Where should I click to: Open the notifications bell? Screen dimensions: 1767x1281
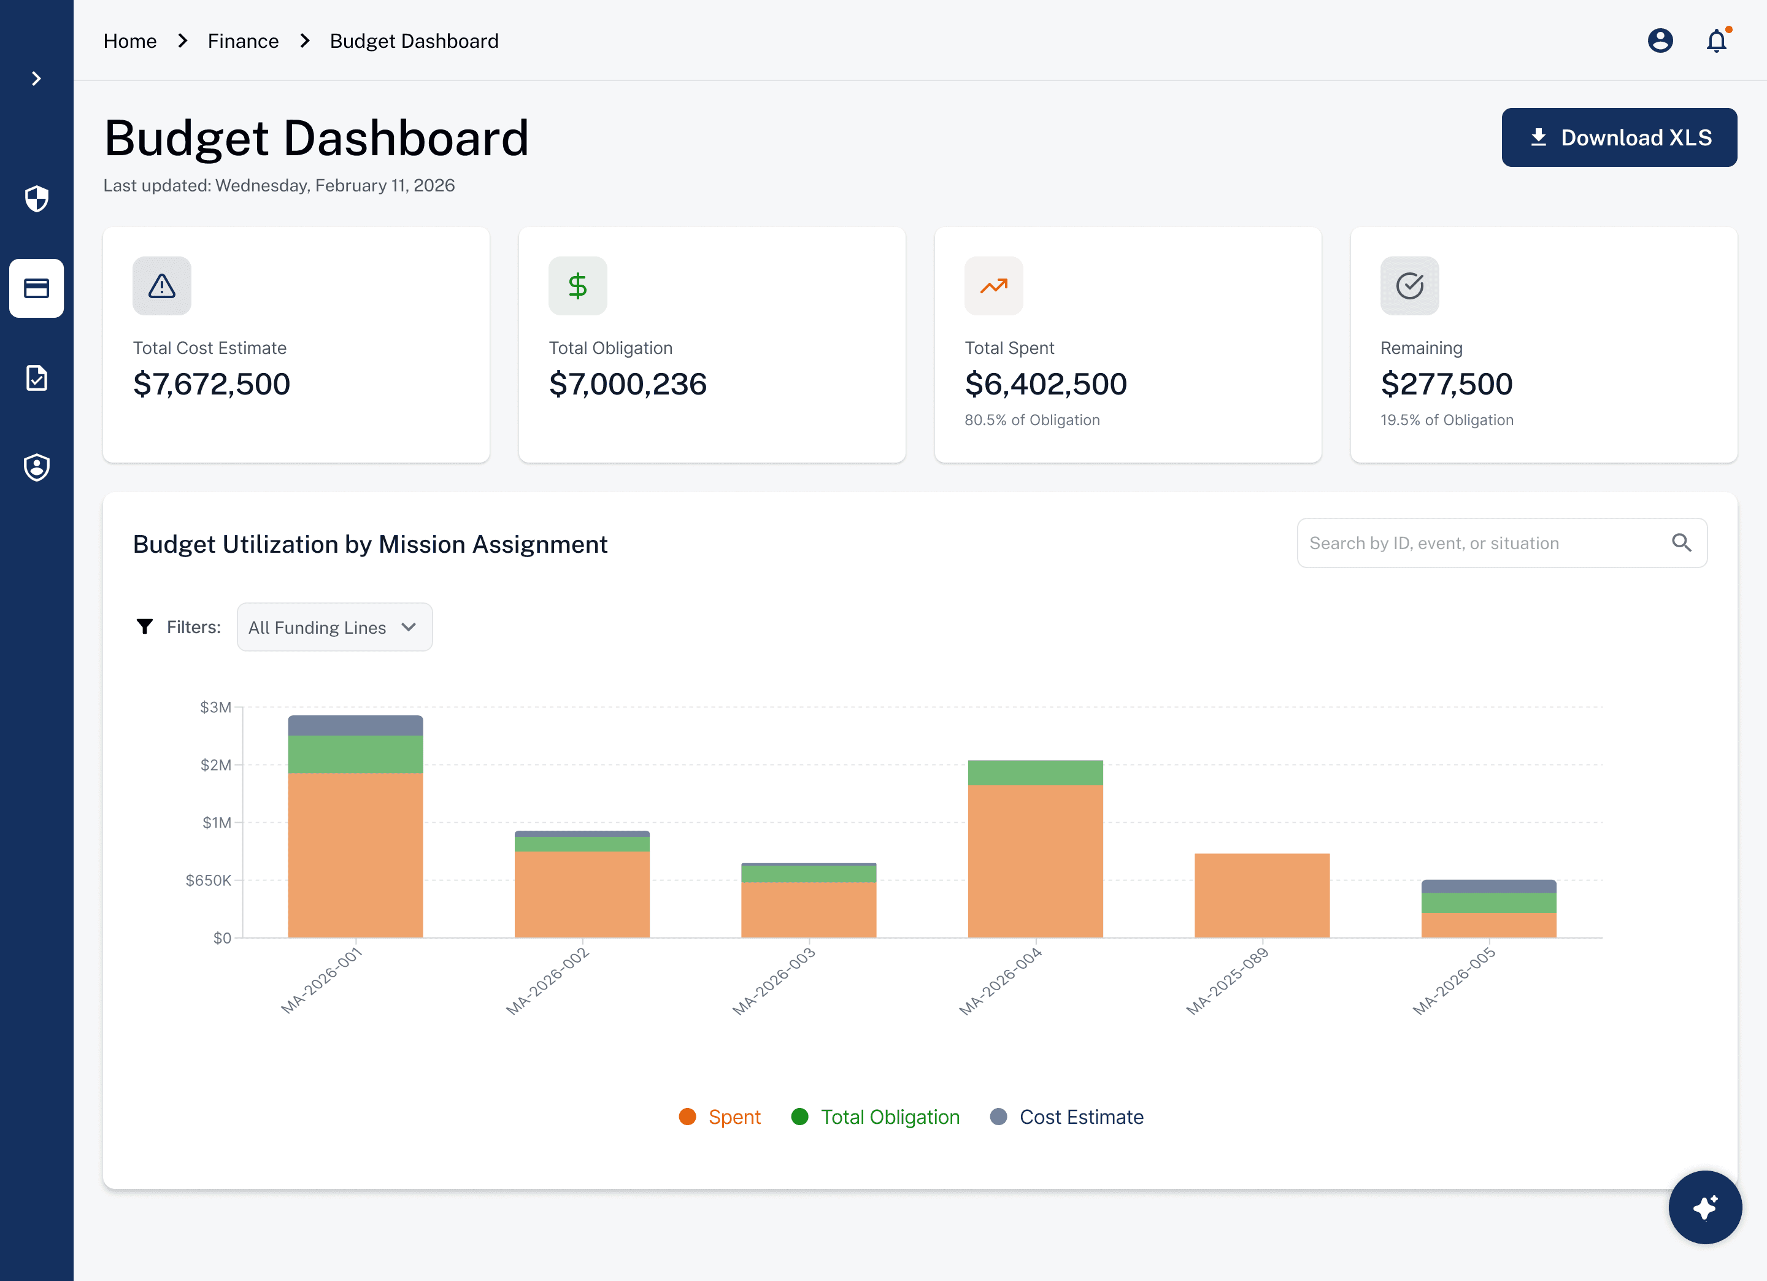pyautogui.click(x=1717, y=40)
